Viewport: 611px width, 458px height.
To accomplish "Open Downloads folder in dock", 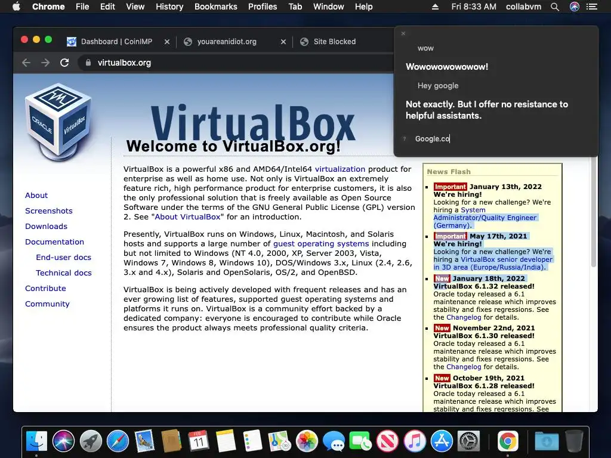I will point(547,441).
